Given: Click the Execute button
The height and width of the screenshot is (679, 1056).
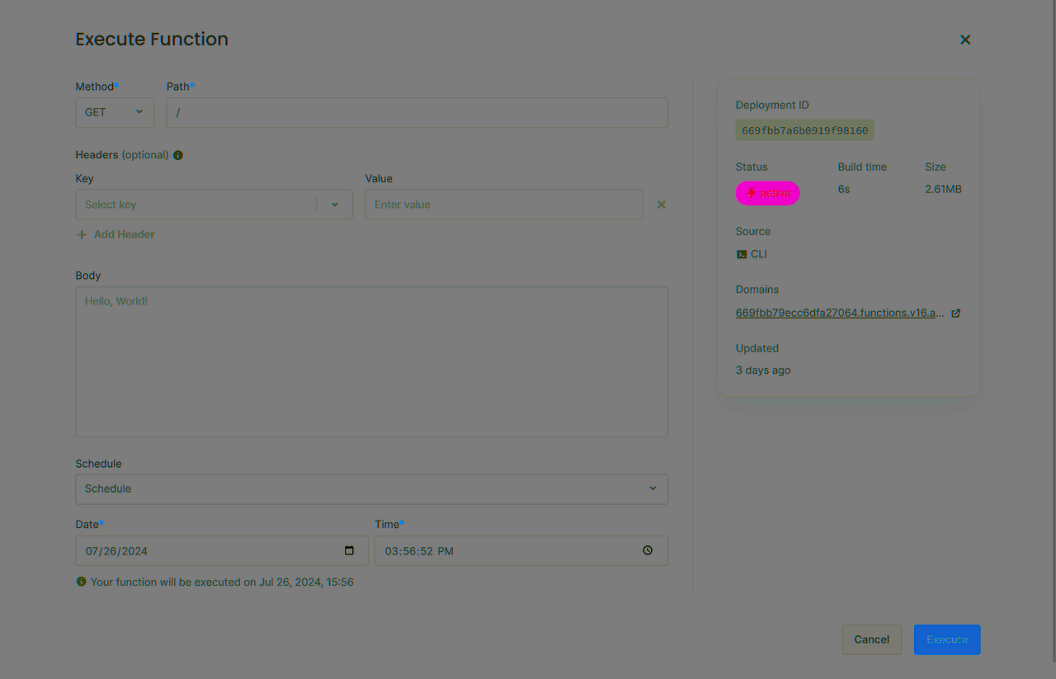Looking at the screenshot, I should pyautogui.click(x=946, y=639).
